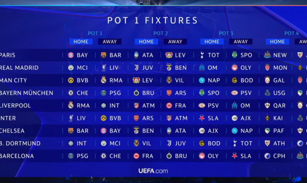This screenshot has width=307, height=183.
Task: Click the HOME label under Pot 3
Action: pyautogui.click(x=212, y=42)
